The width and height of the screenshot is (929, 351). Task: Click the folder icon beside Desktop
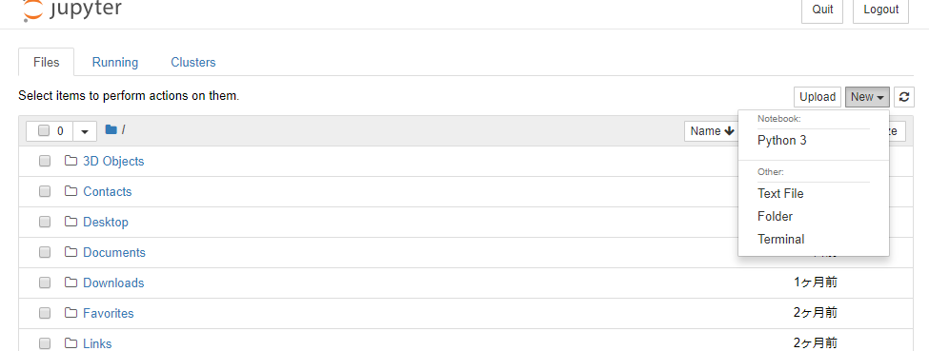point(71,222)
